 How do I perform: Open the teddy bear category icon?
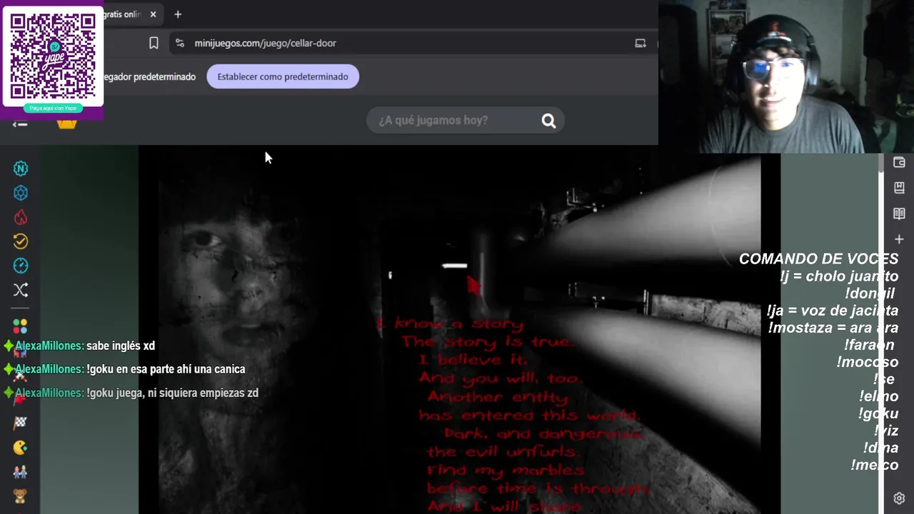point(20,496)
